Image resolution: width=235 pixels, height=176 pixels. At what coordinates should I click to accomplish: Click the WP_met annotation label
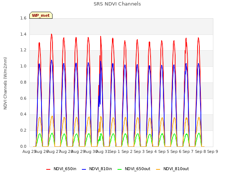point(41,15)
